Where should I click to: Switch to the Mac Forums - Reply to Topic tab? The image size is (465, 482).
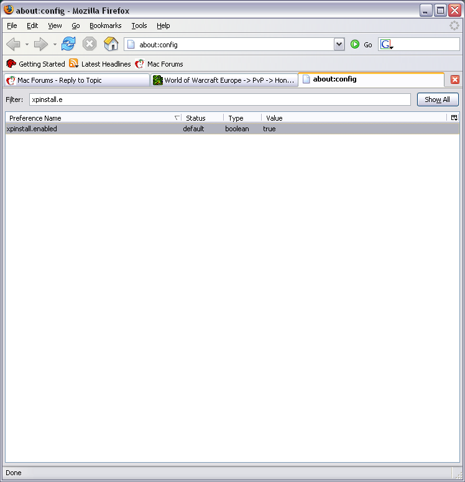pos(76,80)
